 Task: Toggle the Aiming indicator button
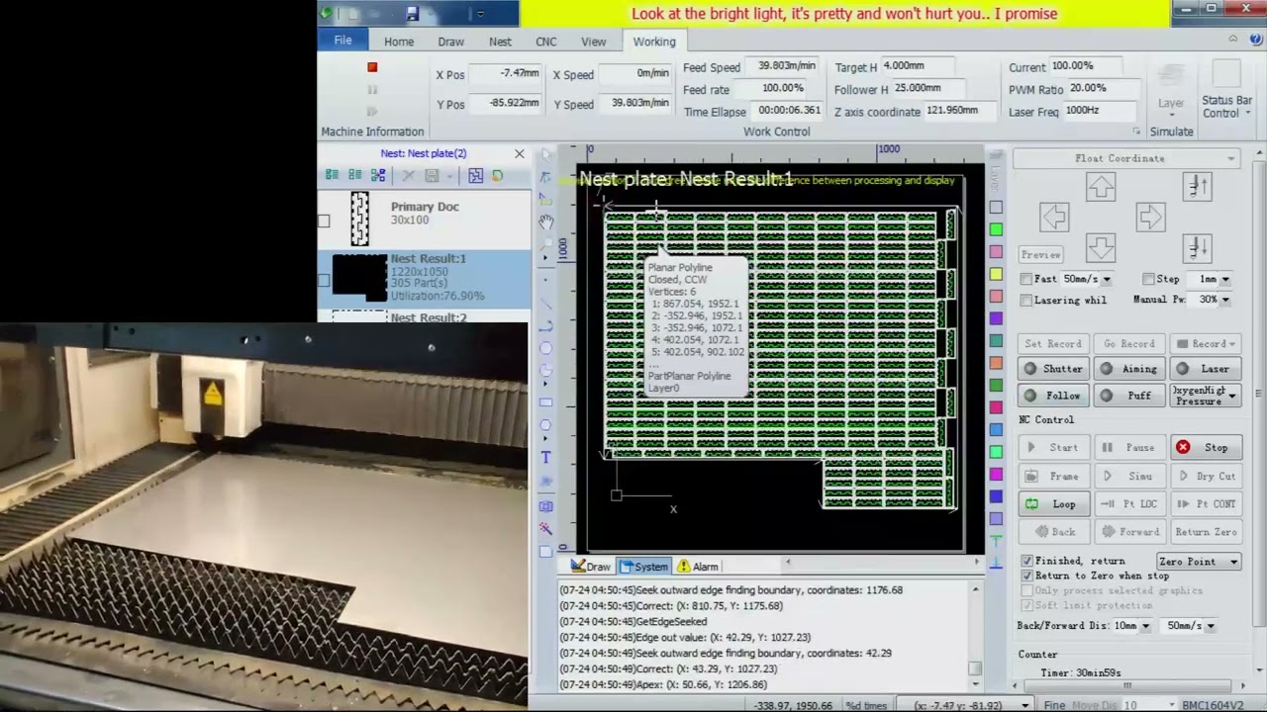[1129, 369]
